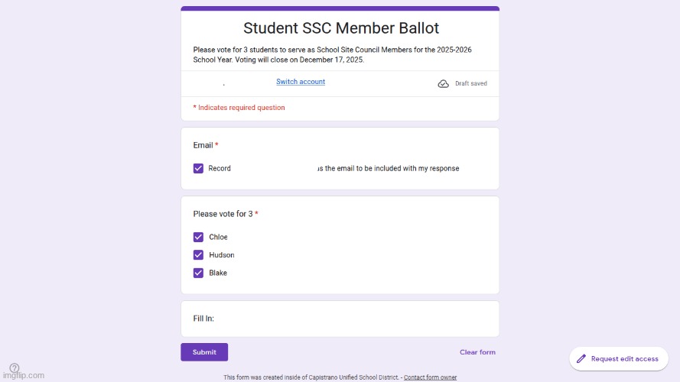Uncheck the Hudson checkbox
This screenshot has width=680, height=382.
coord(199,255)
